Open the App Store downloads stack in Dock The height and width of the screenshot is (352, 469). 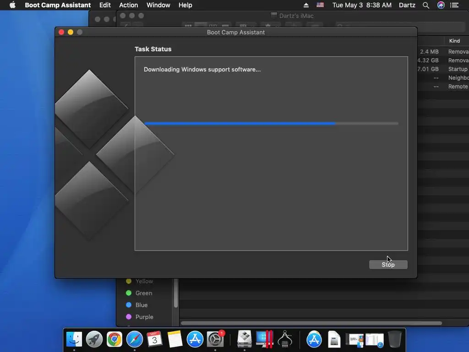click(314, 340)
